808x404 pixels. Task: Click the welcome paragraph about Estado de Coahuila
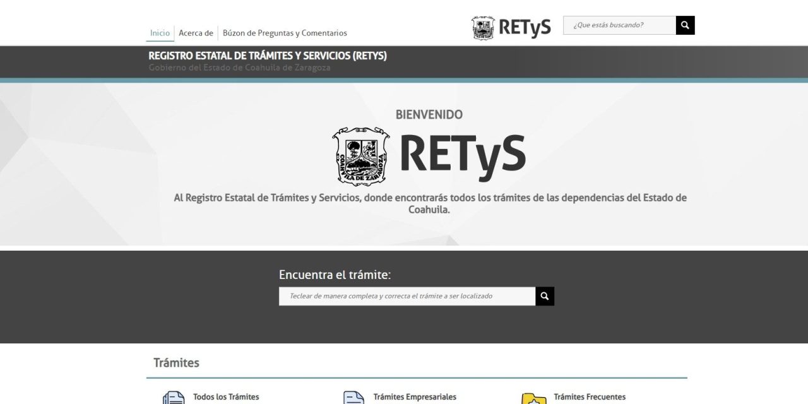430,204
